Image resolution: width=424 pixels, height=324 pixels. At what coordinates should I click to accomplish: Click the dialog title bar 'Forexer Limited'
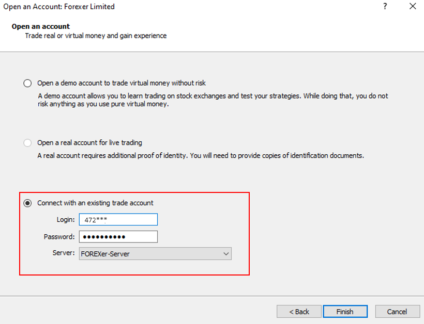coord(59,7)
